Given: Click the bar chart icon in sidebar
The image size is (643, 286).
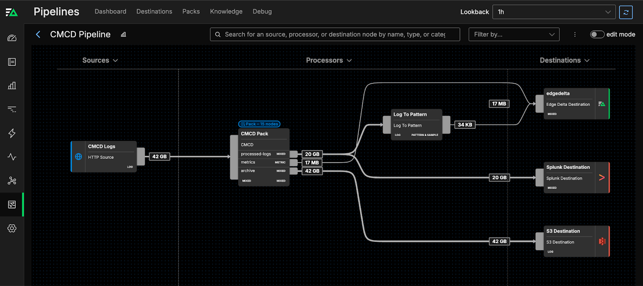Looking at the screenshot, I should click(x=12, y=85).
